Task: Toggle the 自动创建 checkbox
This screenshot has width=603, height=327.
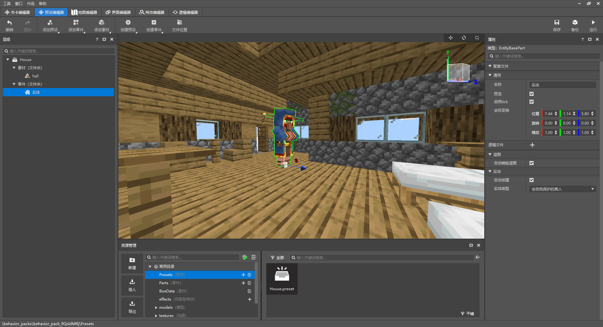Action: [531, 180]
